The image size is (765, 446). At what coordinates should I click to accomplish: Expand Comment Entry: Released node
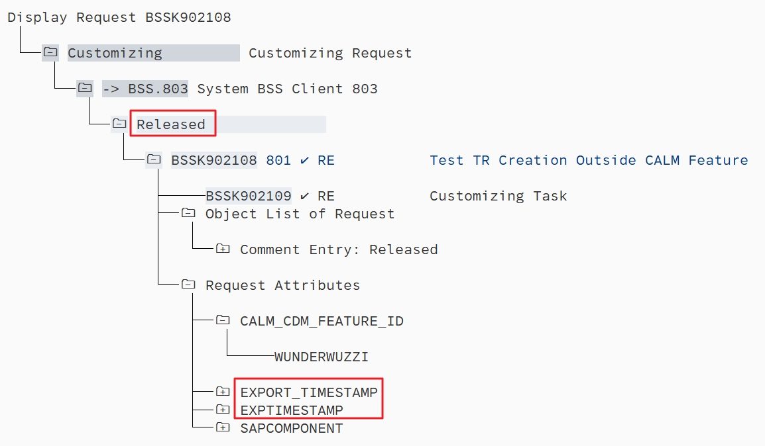point(223,249)
